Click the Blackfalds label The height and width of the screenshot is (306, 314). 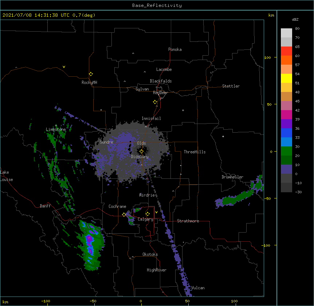pos(161,81)
